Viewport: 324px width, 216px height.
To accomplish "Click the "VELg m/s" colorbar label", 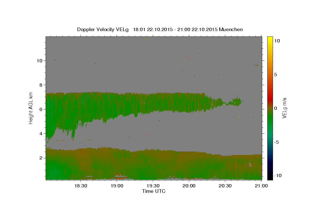I will tap(285, 108).
